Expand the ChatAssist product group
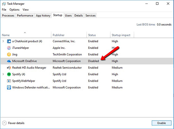This screenshot has width=174, height=129. click(3, 41)
